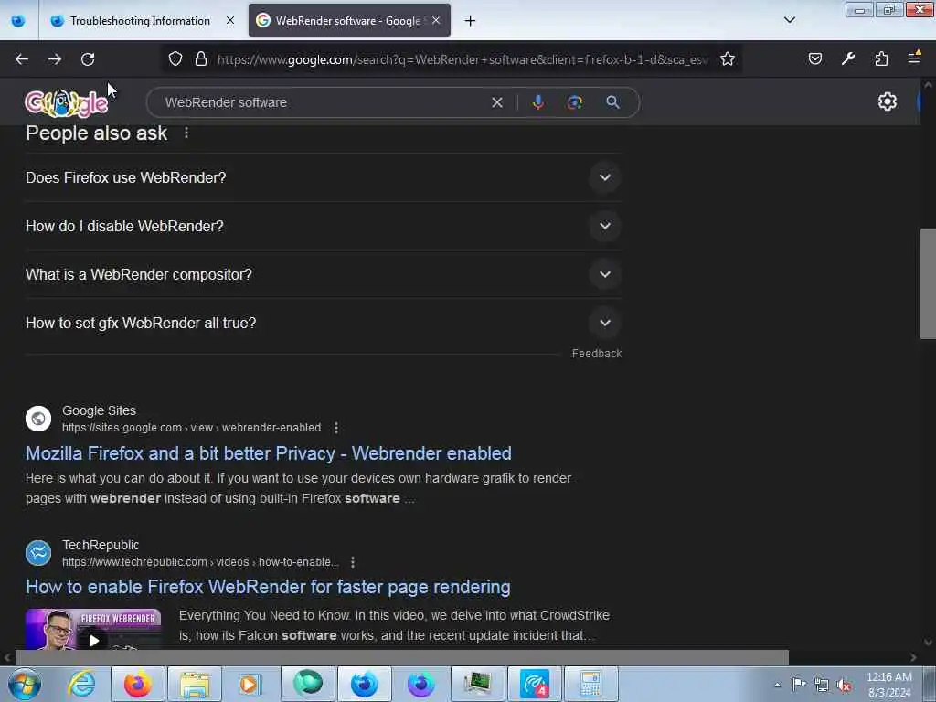Submit the search with the magnifier icon
936x702 pixels.
[x=612, y=102]
